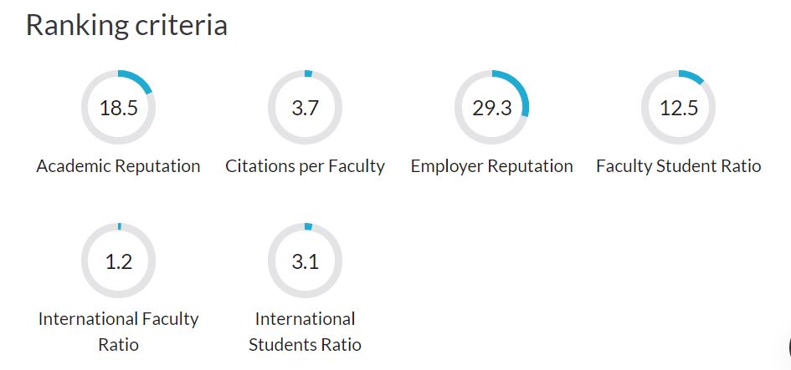Image resolution: width=791 pixels, height=370 pixels.
Task: Click the International Students Ratio donut gauge
Action: click(306, 261)
